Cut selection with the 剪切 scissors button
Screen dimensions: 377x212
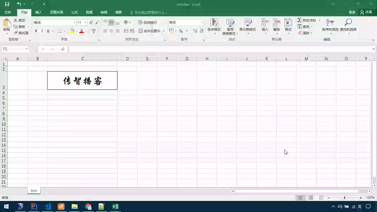pyautogui.click(x=19, y=20)
